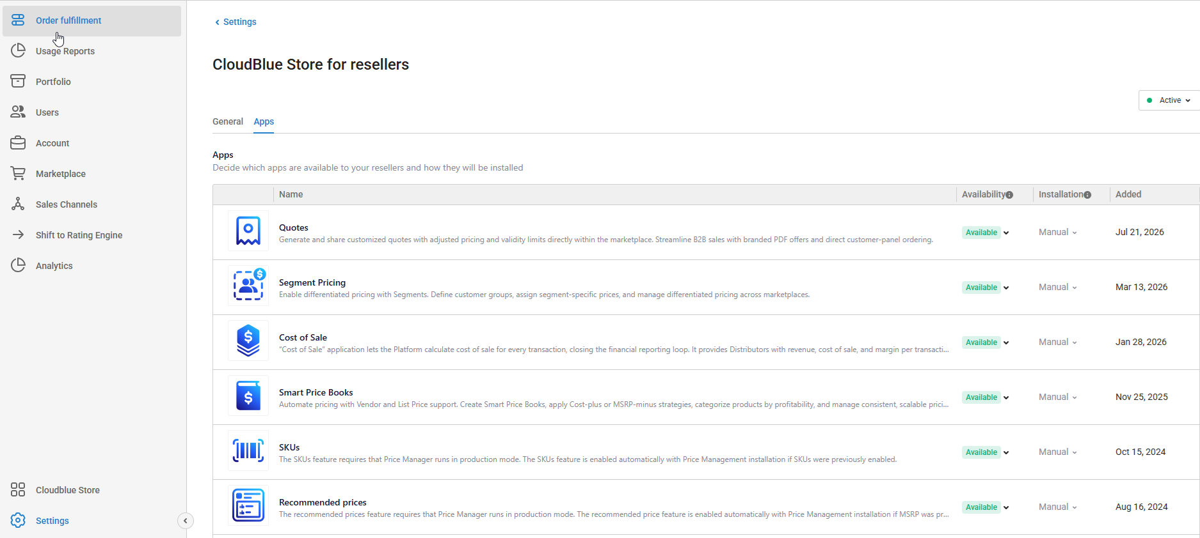Click the Recommended prices app icon
Image resolution: width=1200 pixels, height=538 pixels.
[248, 506]
